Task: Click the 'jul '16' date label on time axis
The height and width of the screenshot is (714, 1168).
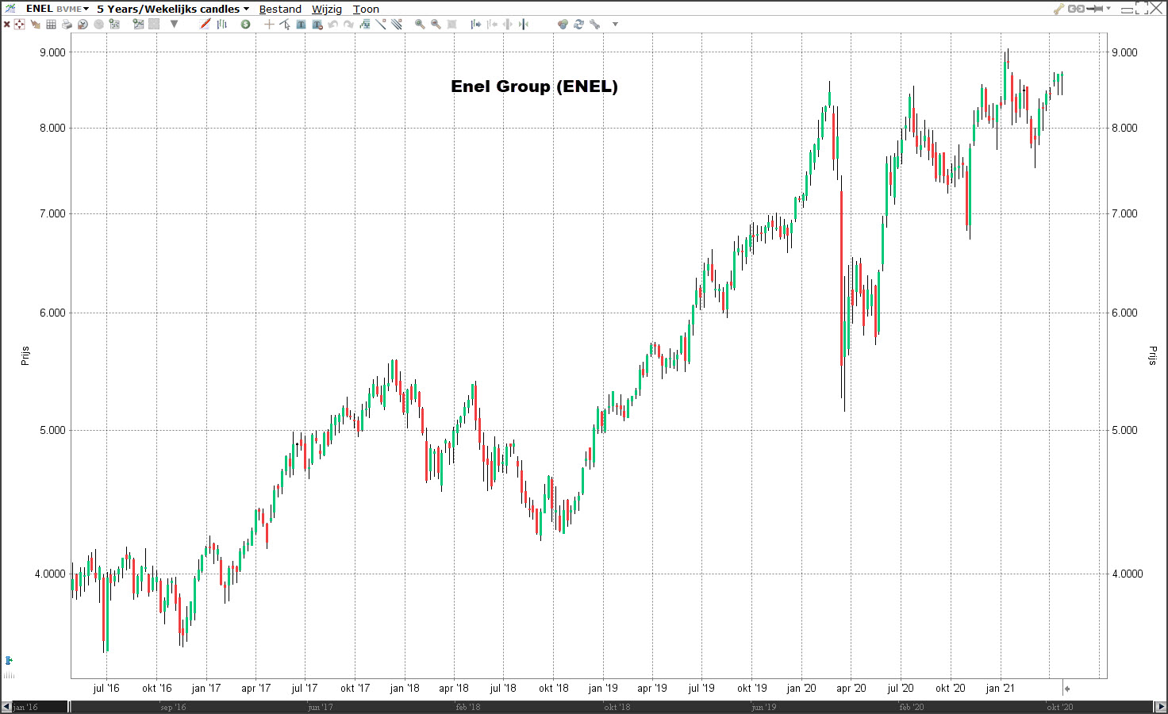Action: click(x=106, y=688)
